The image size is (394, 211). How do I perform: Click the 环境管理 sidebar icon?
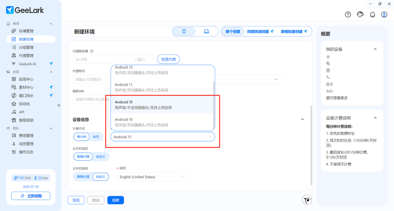click(x=14, y=31)
